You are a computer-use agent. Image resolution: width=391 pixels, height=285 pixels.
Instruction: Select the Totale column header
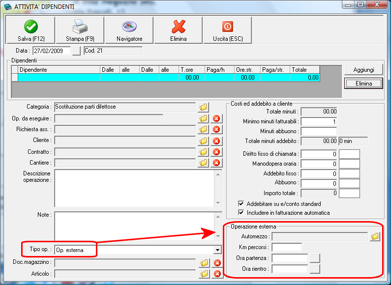pos(305,70)
